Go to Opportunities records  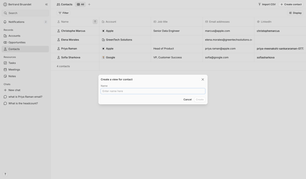[x=25, y=42]
